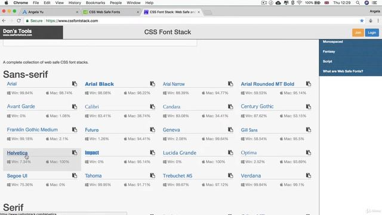382x215 pixels.
Task: Click the blue Login button
Action: (372, 32)
